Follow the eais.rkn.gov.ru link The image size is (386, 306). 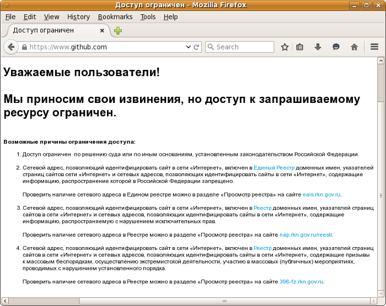pos(321,194)
